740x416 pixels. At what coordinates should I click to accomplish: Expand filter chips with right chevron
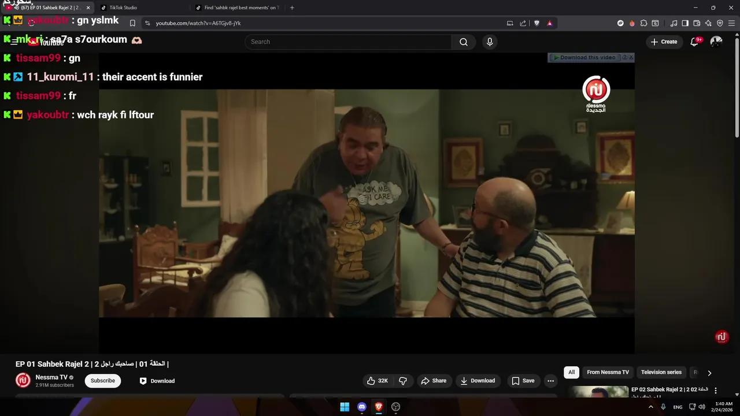coord(709,373)
